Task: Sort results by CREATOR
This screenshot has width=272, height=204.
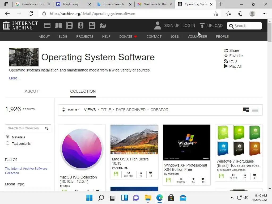Action: (x=159, y=110)
